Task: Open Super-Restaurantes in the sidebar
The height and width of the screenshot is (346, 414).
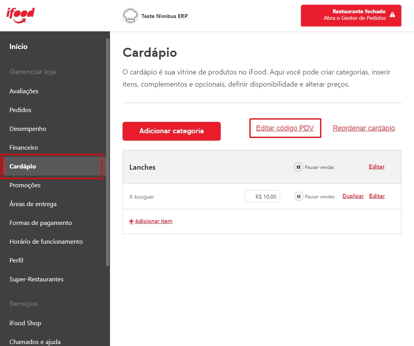Action: 37,279
